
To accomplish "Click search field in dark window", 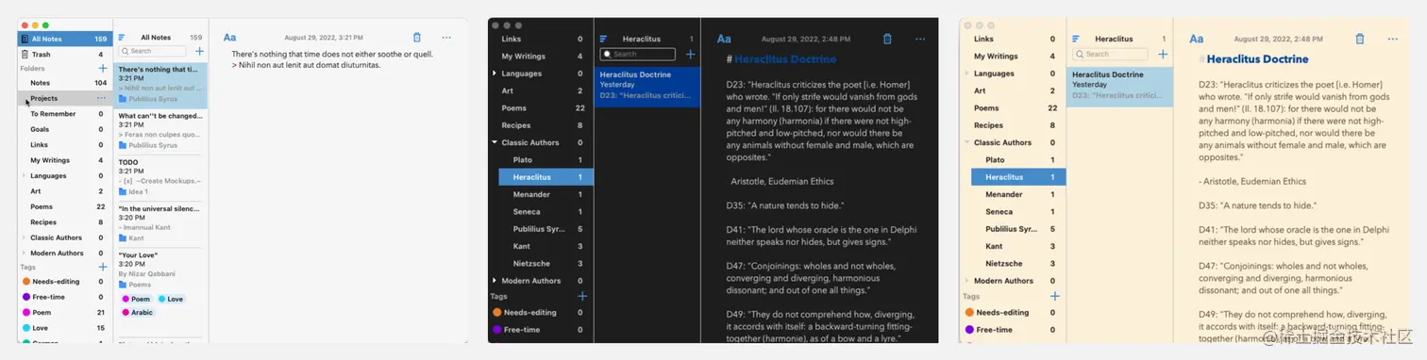I will (x=637, y=55).
